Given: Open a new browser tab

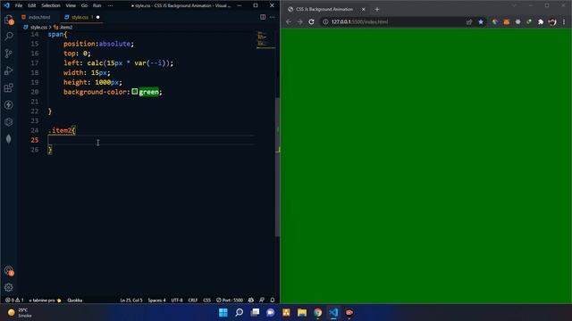Looking at the screenshot, I should [x=377, y=10].
